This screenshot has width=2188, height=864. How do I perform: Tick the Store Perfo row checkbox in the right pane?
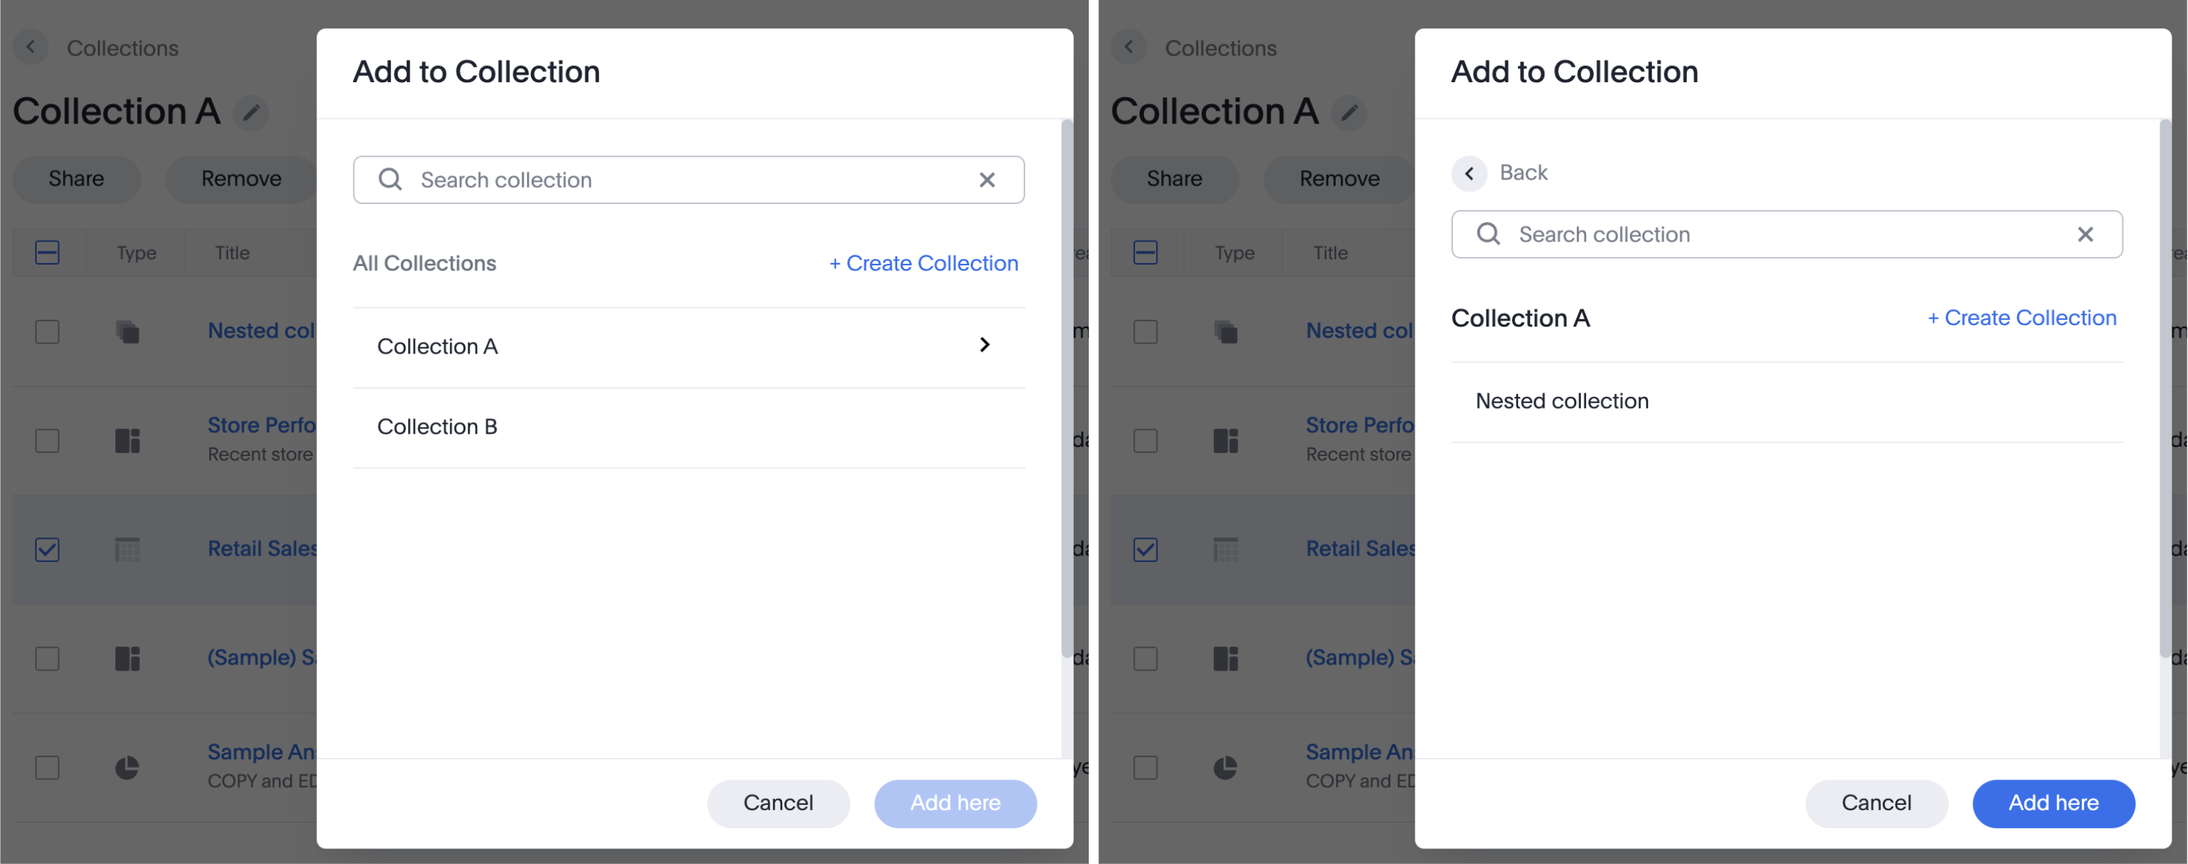tap(1145, 440)
